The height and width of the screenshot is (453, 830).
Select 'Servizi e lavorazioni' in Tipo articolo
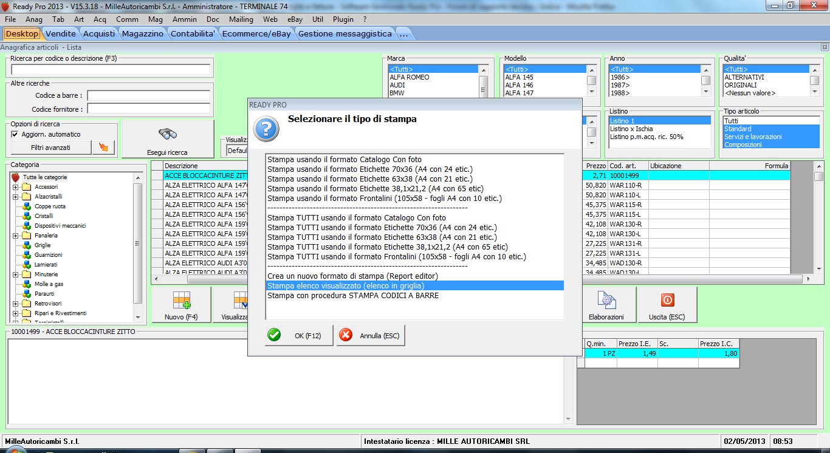771,137
